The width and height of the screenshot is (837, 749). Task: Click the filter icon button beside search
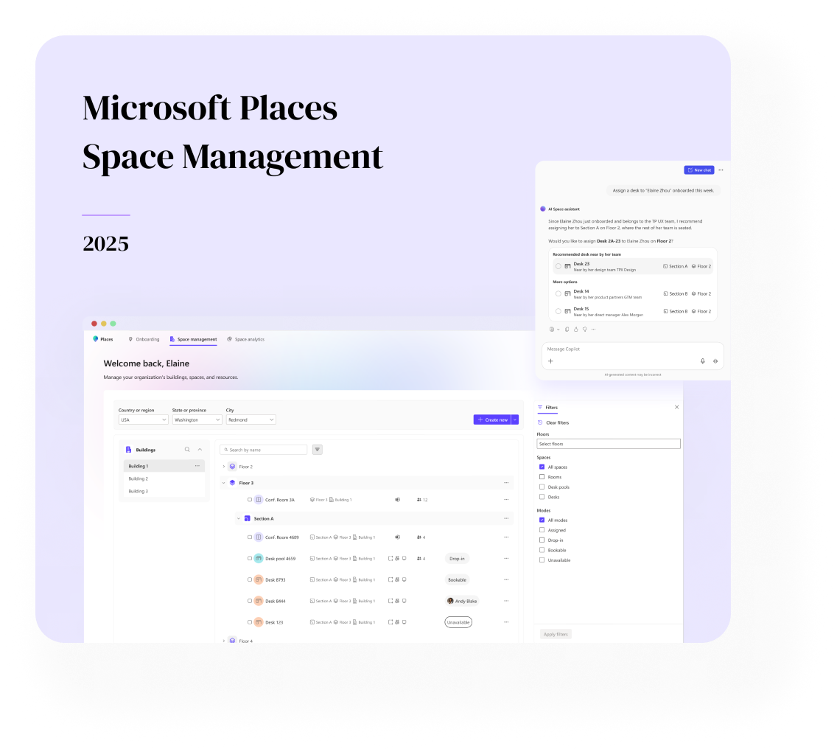pos(318,450)
